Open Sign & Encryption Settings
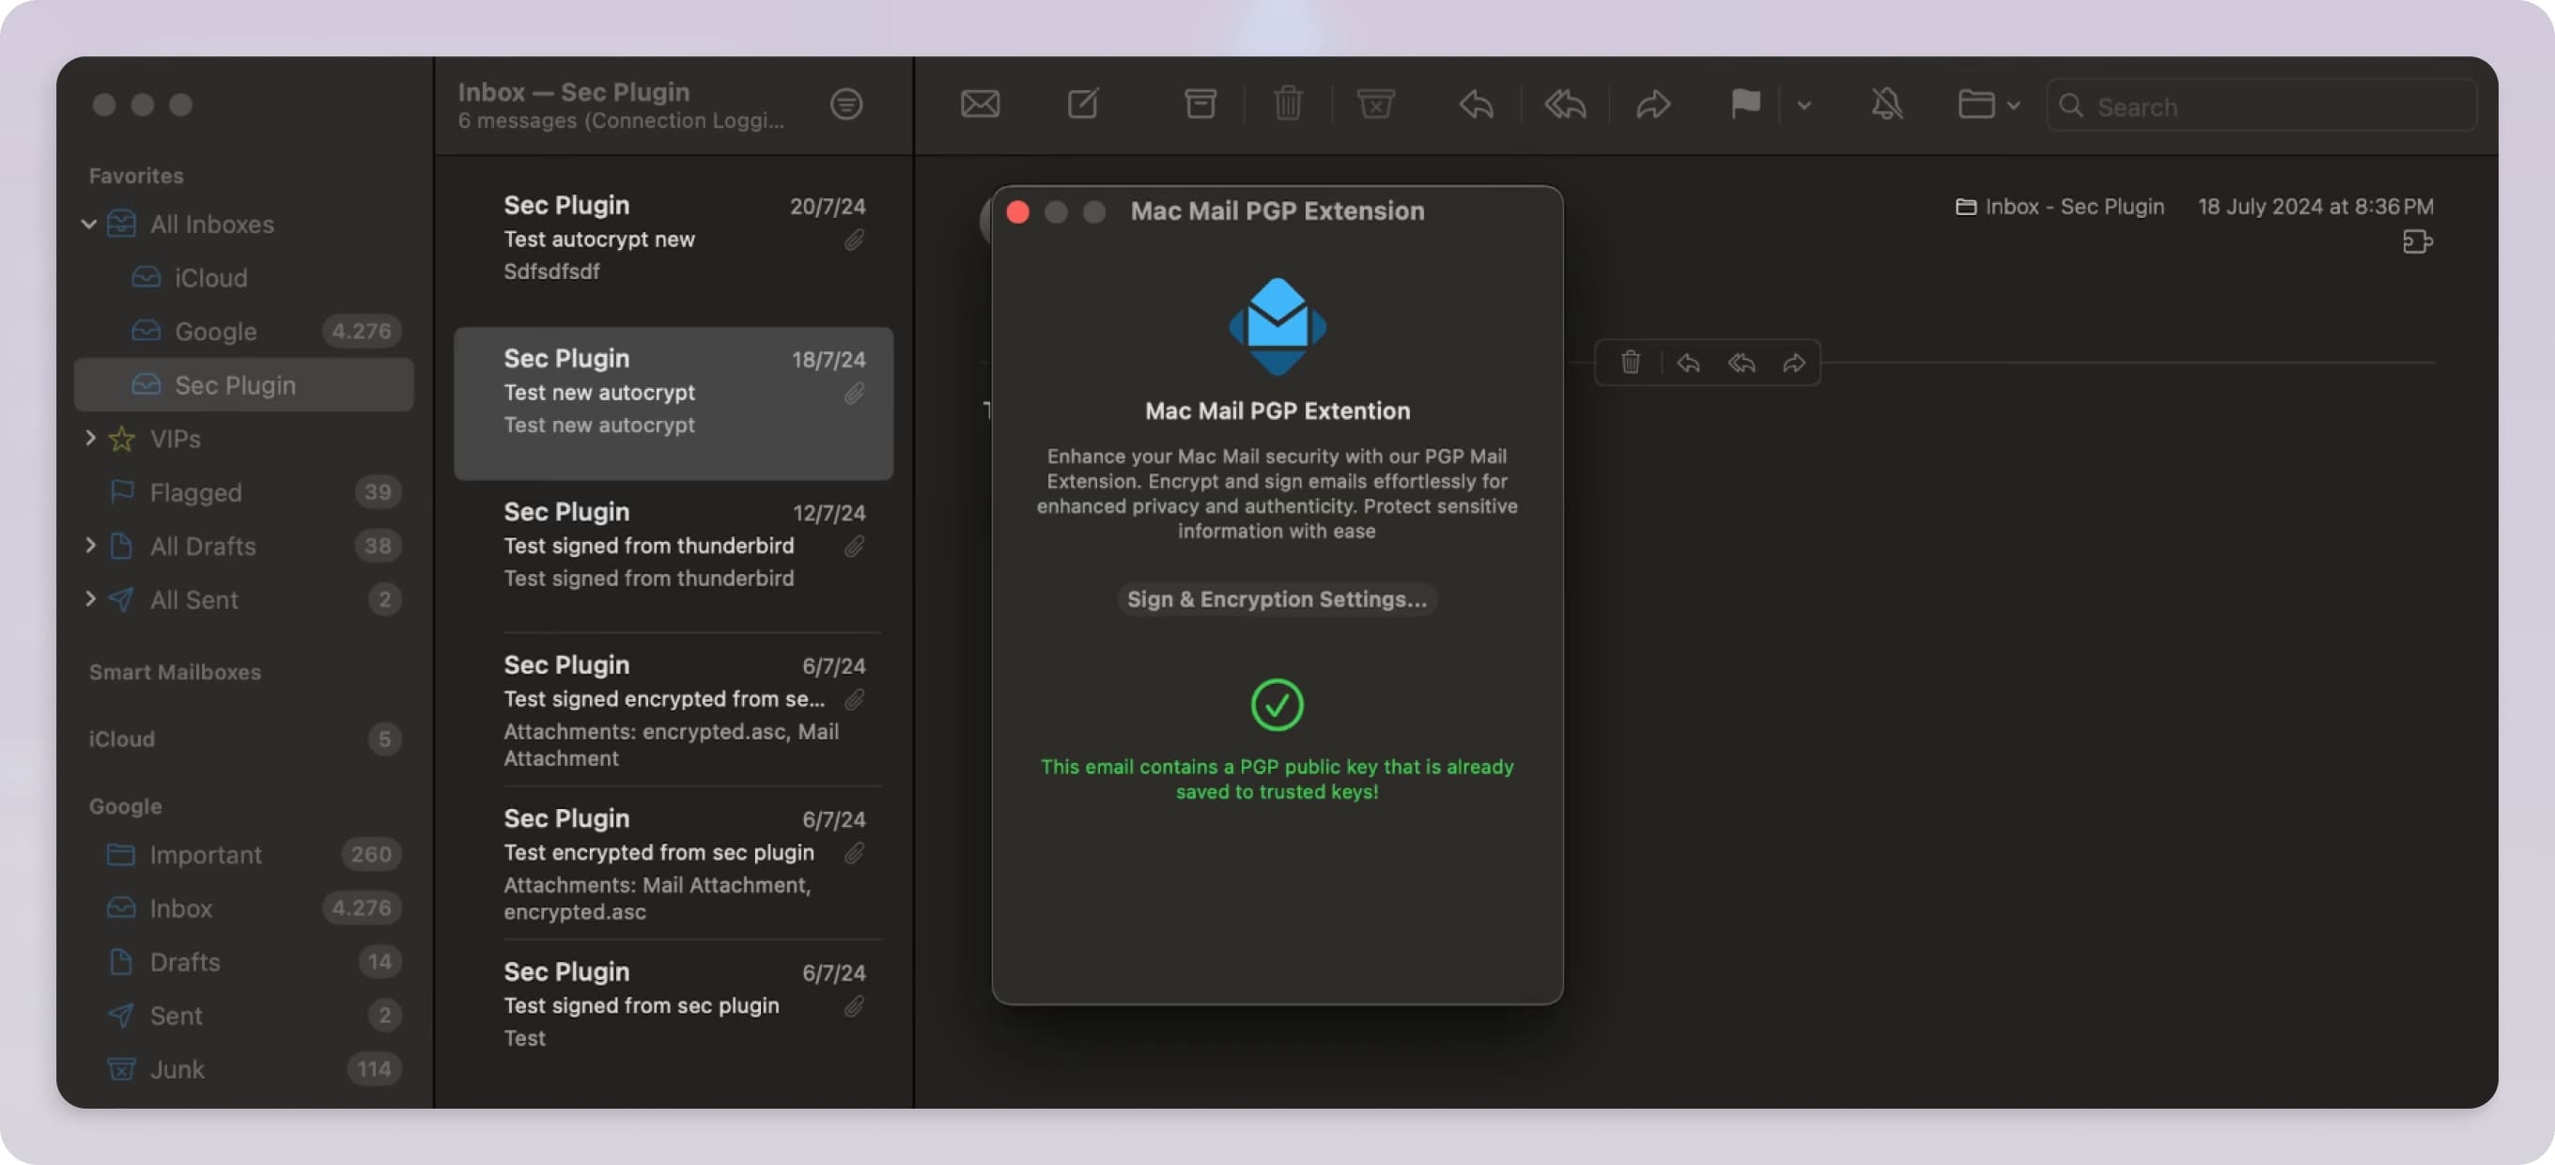2555x1165 pixels. 1277,598
